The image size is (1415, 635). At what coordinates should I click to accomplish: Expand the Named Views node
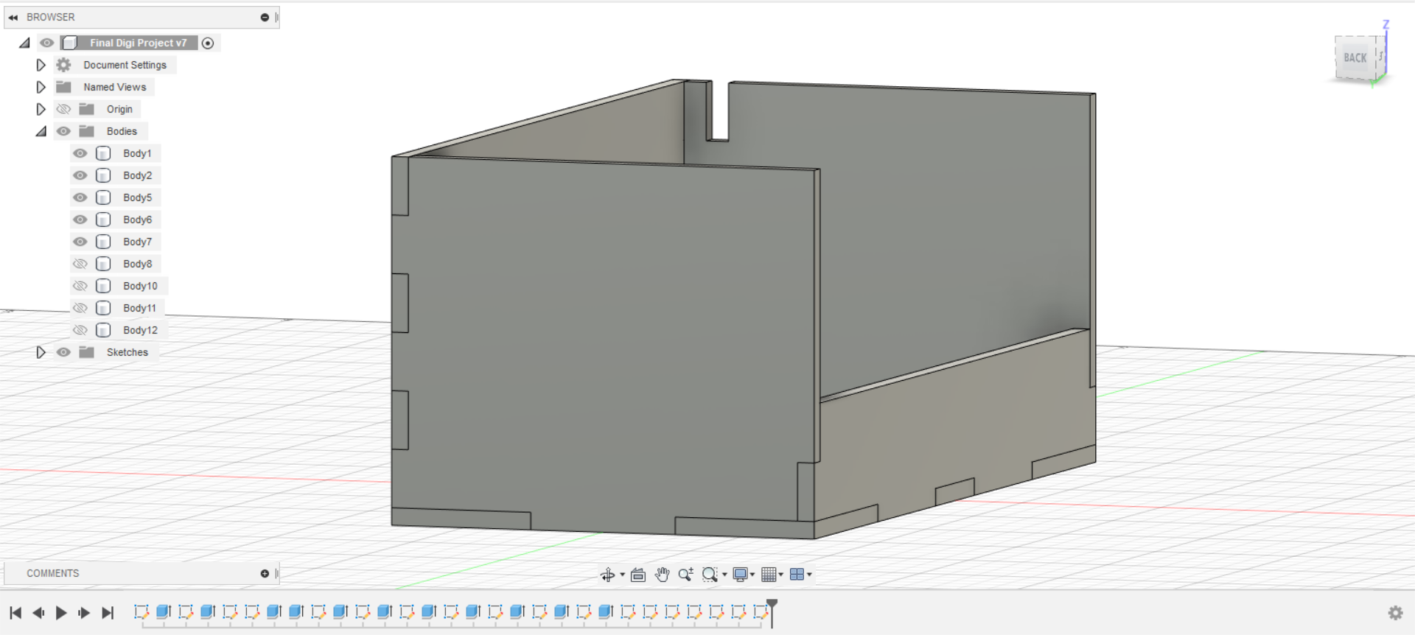pos(41,87)
